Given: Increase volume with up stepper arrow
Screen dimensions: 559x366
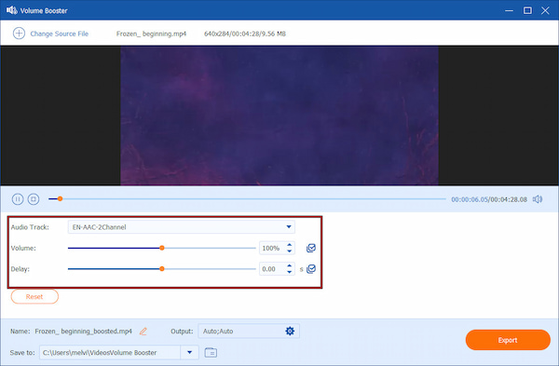Looking at the screenshot, I should pos(290,245).
